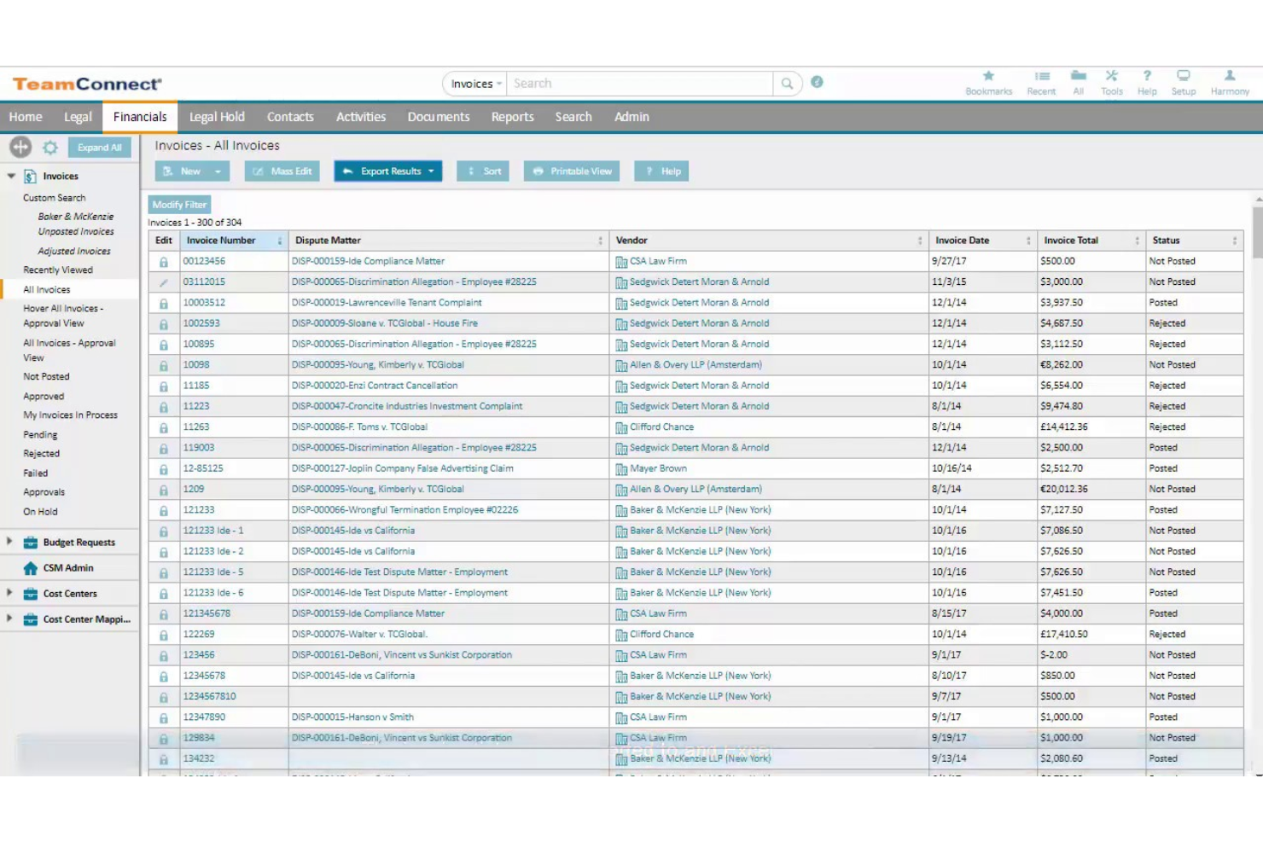Image resolution: width=1263 pixels, height=842 pixels.
Task: Open DISP-000127-Joplin Company False Advertising Claim
Action: click(x=403, y=468)
